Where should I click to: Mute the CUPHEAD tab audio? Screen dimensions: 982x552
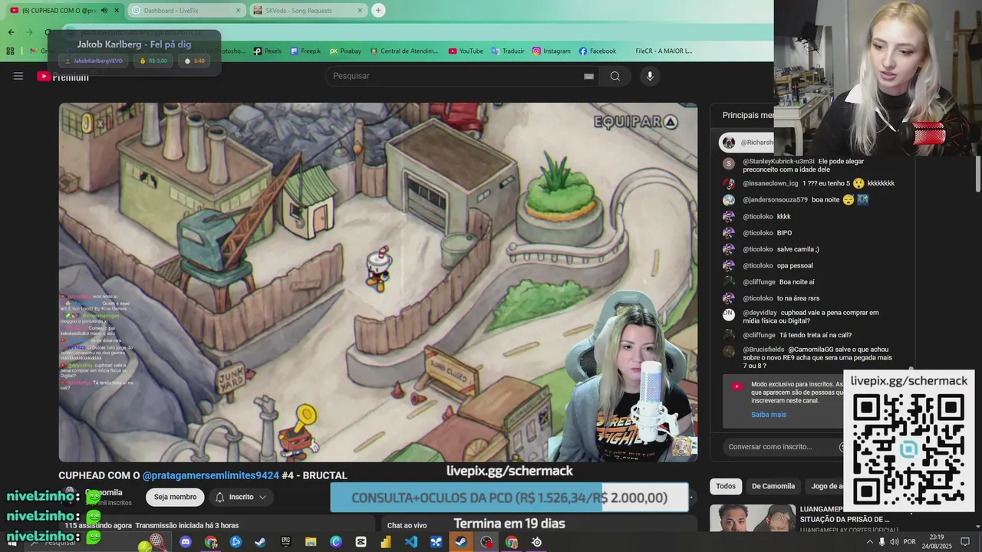(x=104, y=10)
